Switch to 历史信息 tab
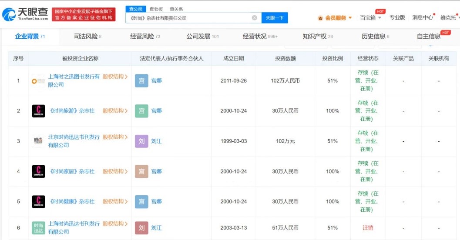The image size is (460, 240). [x=375, y=37]
